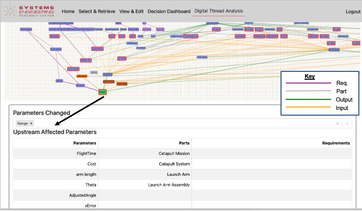Image resolution: width=362 pixels, height=211 pixels.
Task: Remove the Range tag with its x
Action: 31,123
